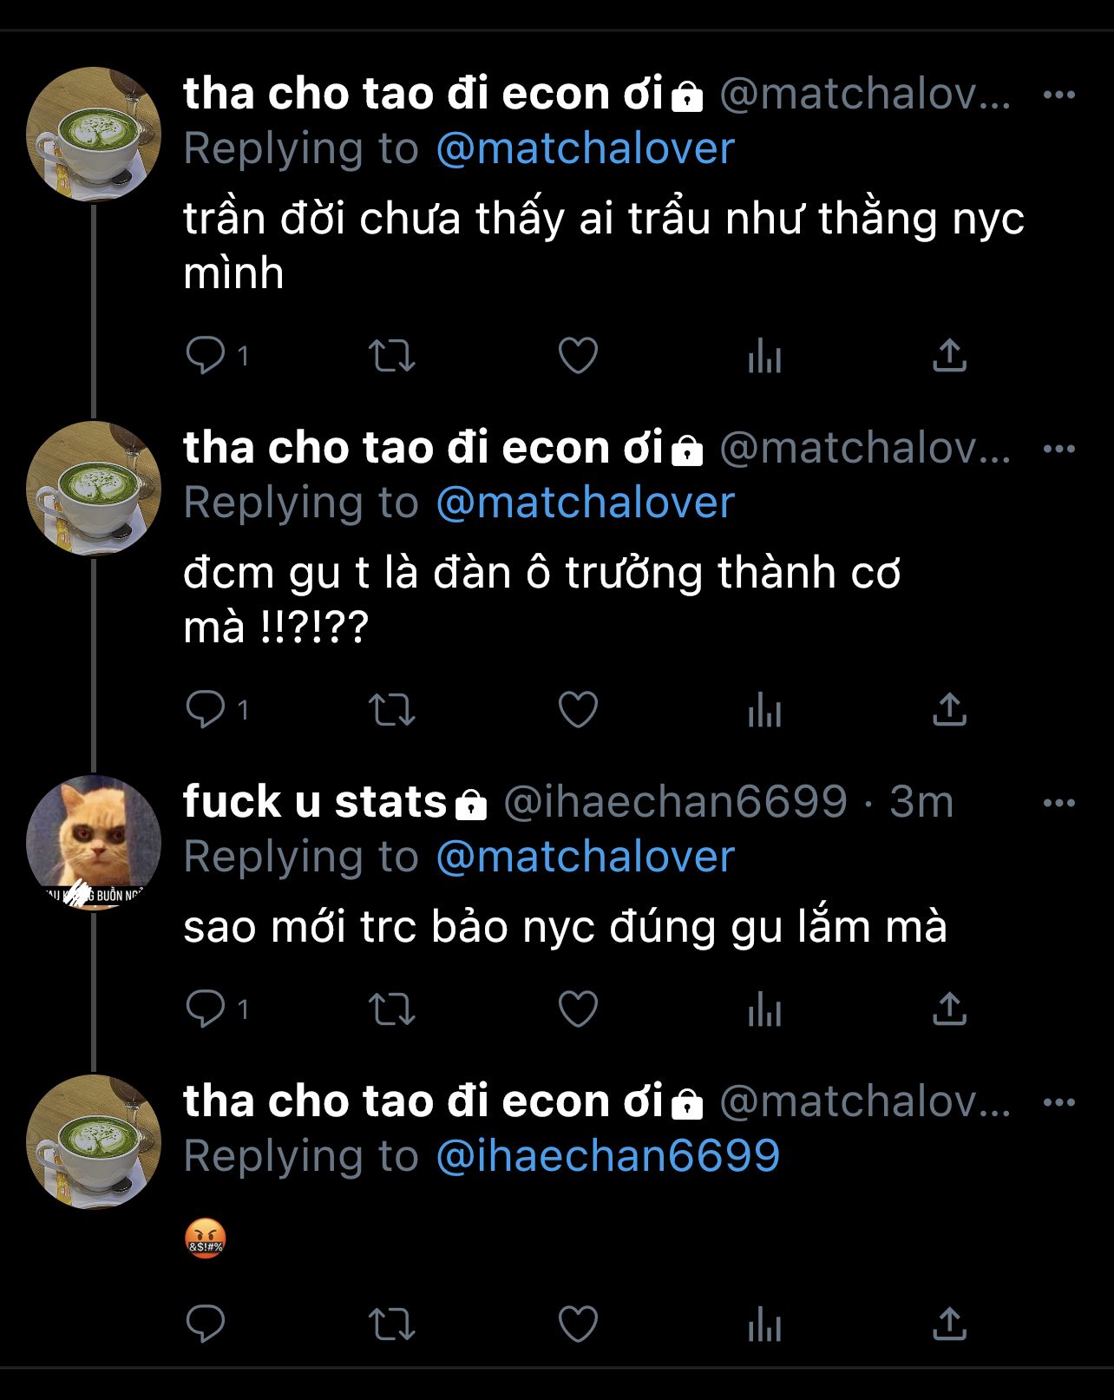The width and height of the screenshot is (1114, 1400).
Task: Share the first tweet in thread
Action: (x=950, y=356)
